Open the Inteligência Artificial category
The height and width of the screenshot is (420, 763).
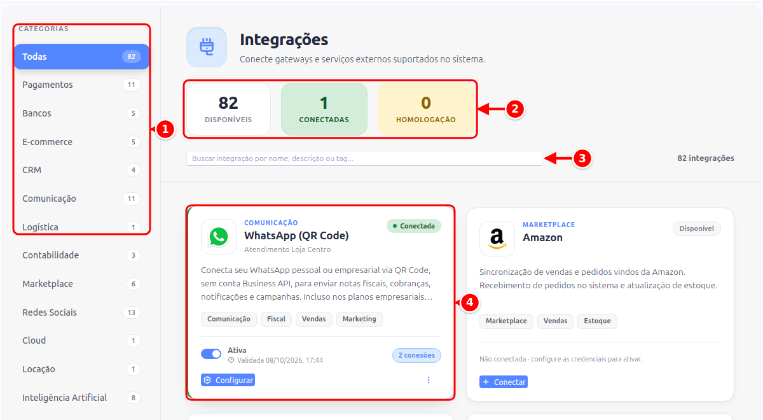pyautogui.click(x=81, y=398)
